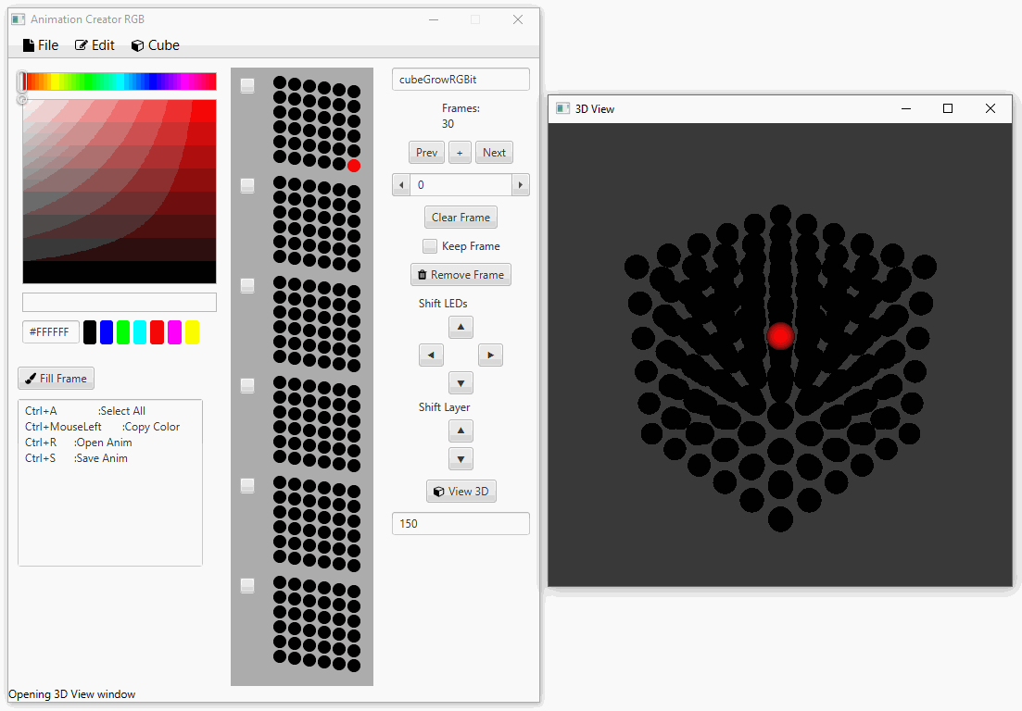Click the Fill Frame button

(56, 379)
